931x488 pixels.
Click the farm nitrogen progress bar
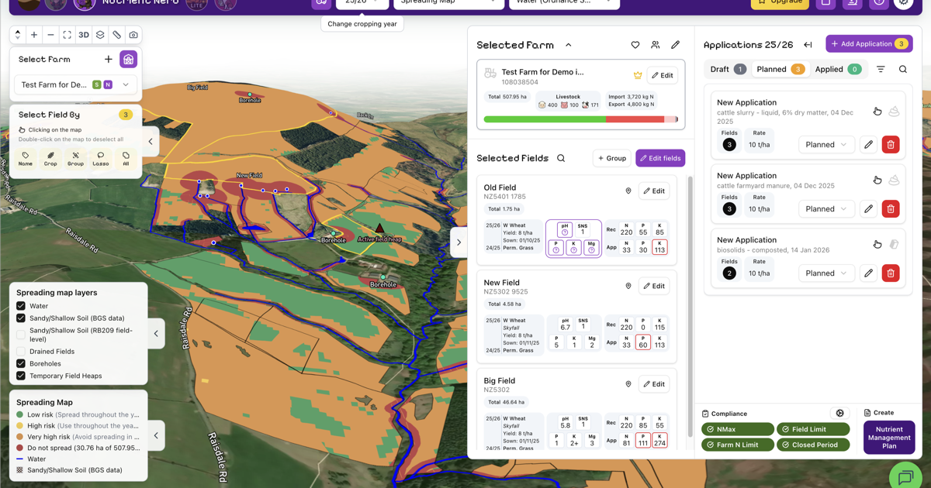pos(580,119)
